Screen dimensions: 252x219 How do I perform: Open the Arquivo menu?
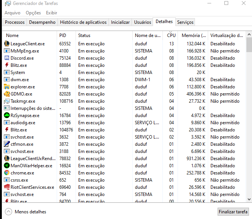[12, 13]
